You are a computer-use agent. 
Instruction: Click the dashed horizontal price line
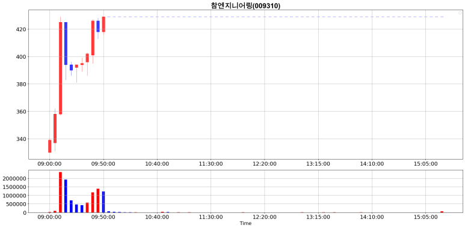pyautogui.click(x=274, y=17)
